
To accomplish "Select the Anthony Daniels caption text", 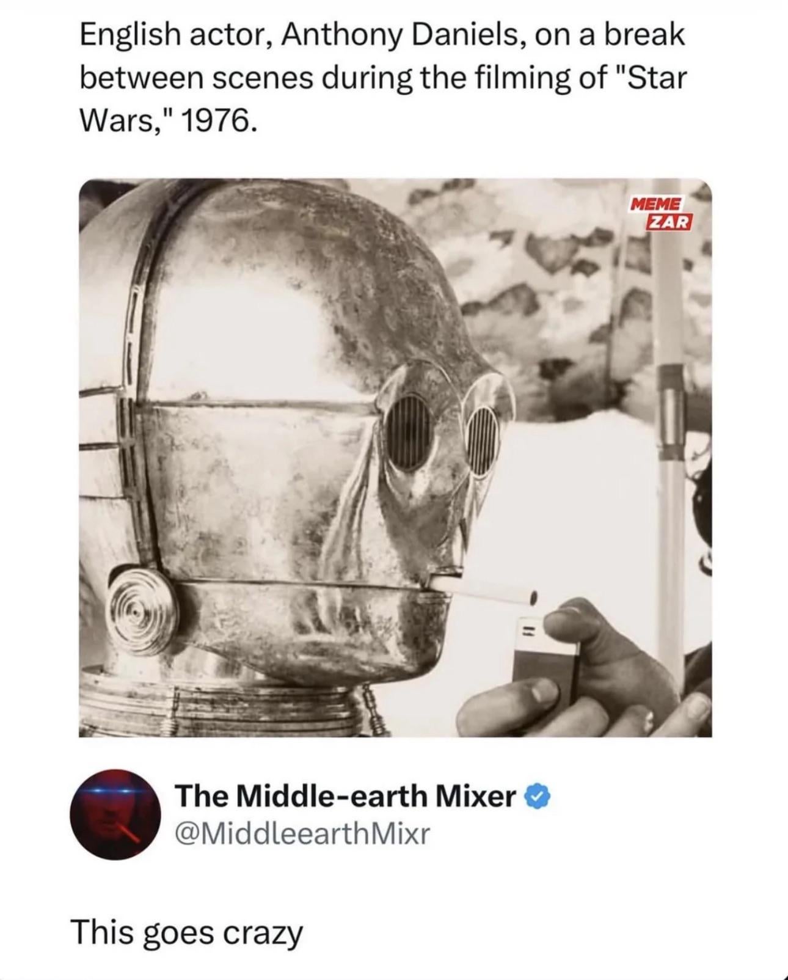I will coord(382,78).
